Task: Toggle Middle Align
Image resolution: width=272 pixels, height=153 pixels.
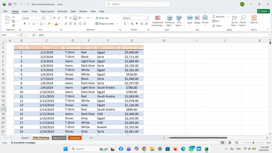Action: [x=70, y=18]
